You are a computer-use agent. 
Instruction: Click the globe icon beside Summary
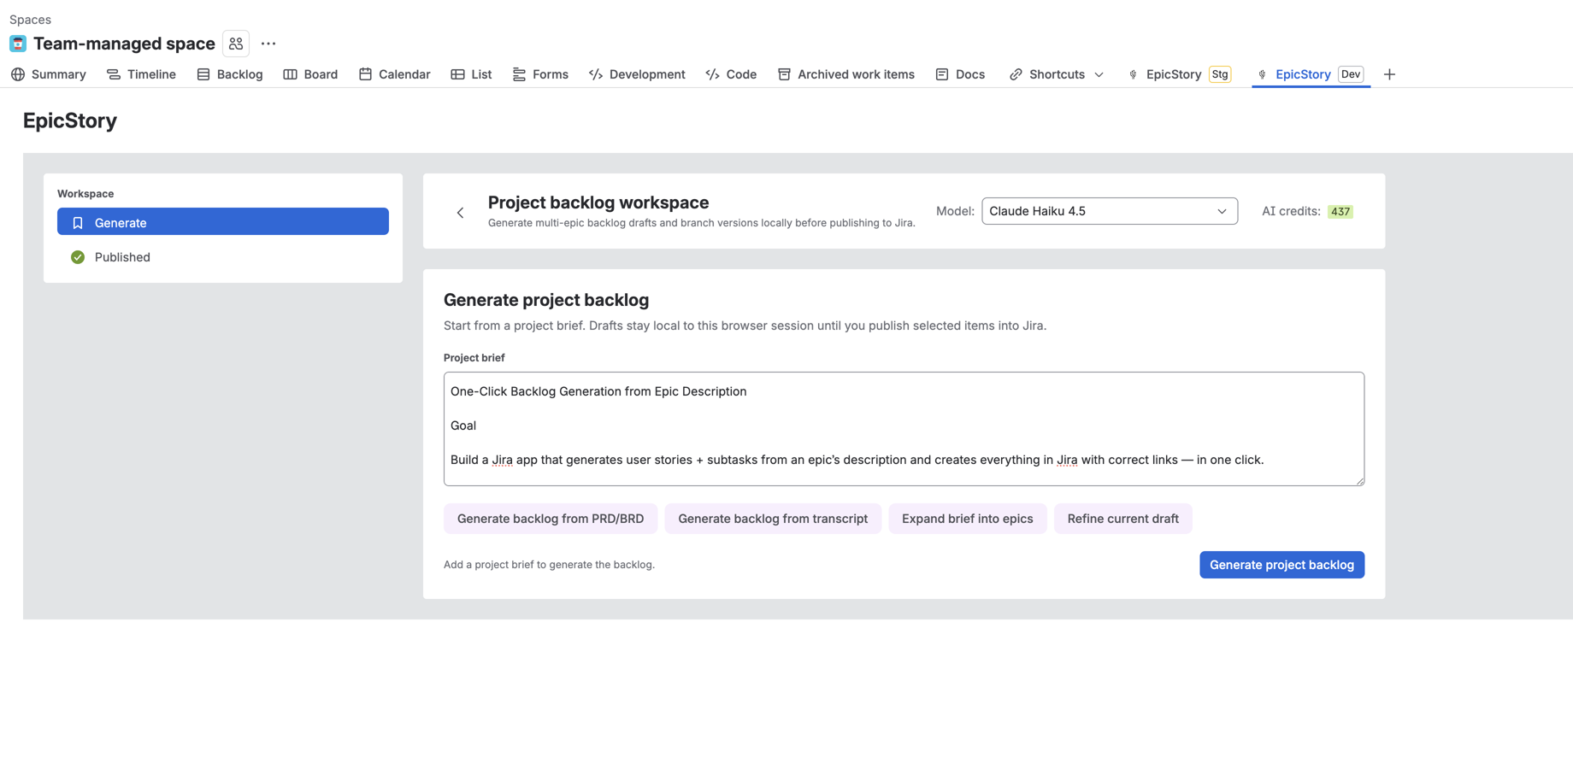(x=18, y=74)
